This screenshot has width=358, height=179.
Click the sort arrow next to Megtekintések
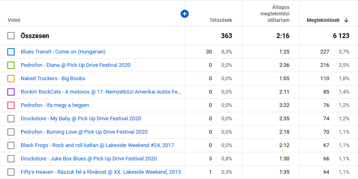(346, 20)
